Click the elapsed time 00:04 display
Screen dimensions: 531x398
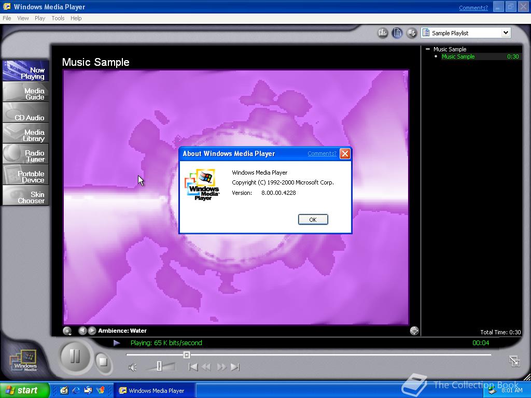(x=481, y=343)
